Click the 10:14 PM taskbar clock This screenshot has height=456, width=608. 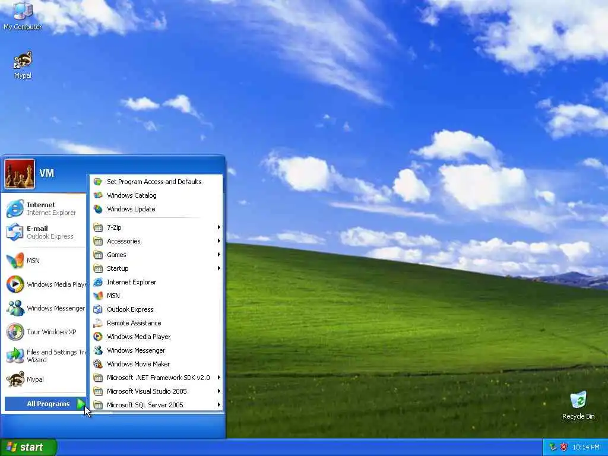click(x=586, y=447)
